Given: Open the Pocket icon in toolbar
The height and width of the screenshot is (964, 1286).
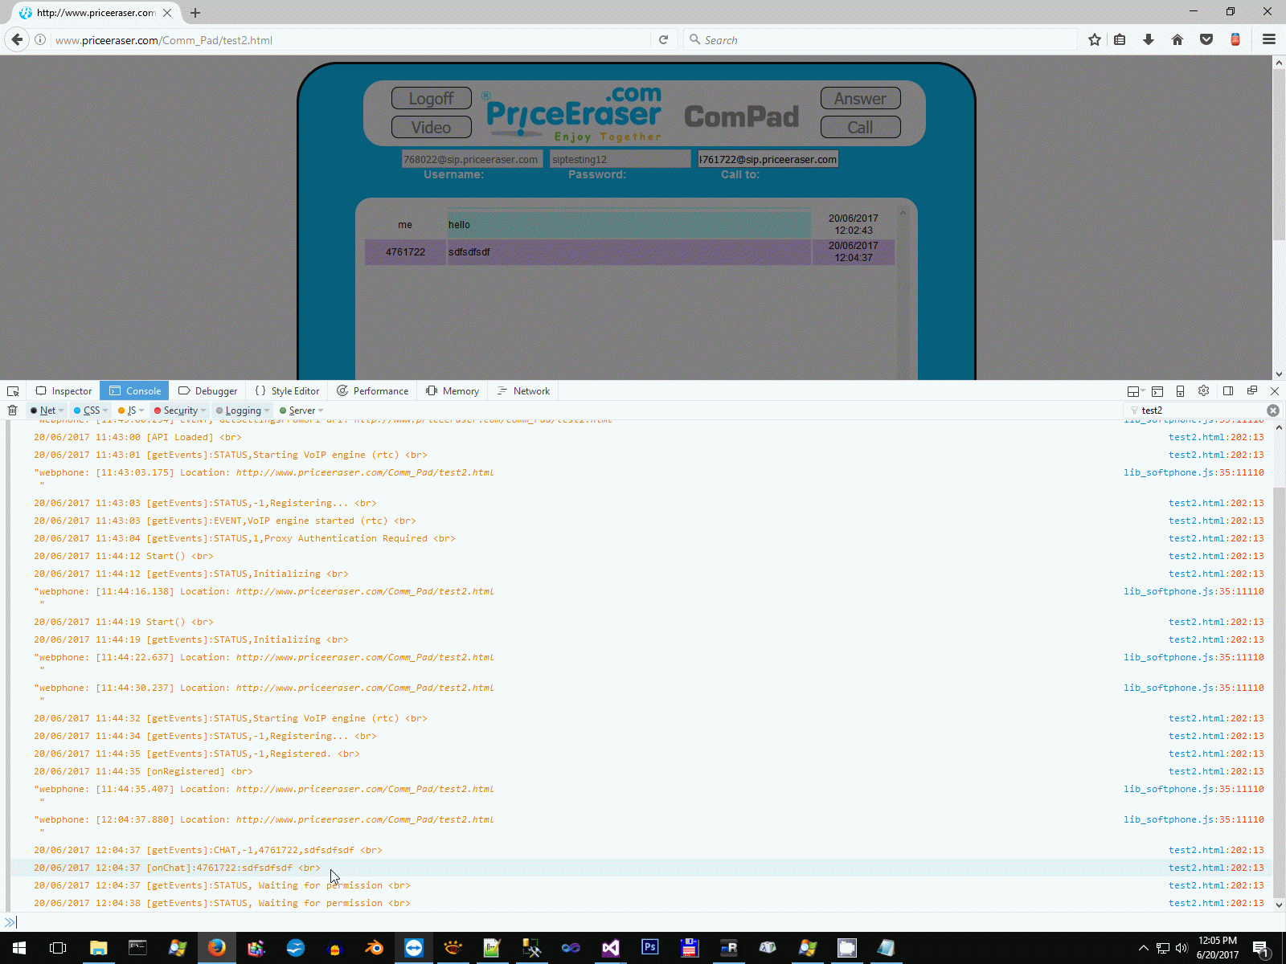Looking at the screenshot, I should point(1206,39).
